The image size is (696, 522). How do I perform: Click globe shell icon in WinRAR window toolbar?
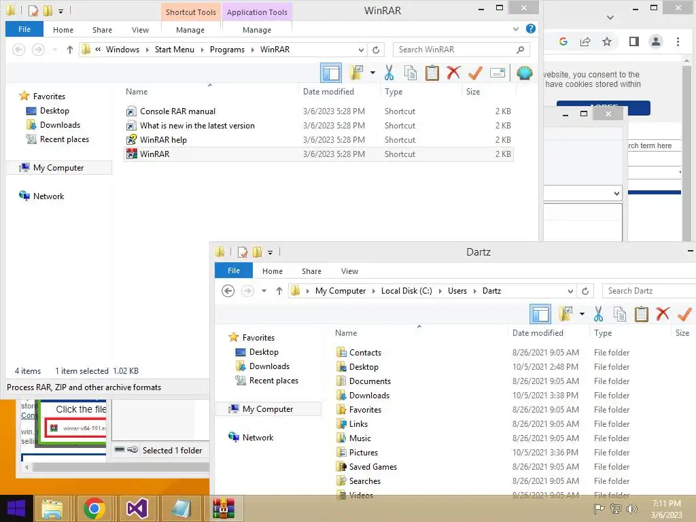[524, 73]
